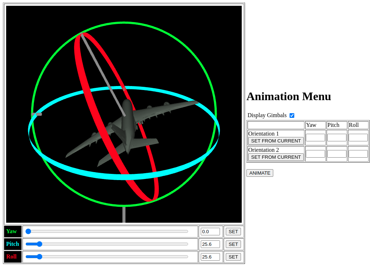This screenshot has width=374, height=265.
Task: Click the cyan Pitch label
Action: click(x=13, y=244)
